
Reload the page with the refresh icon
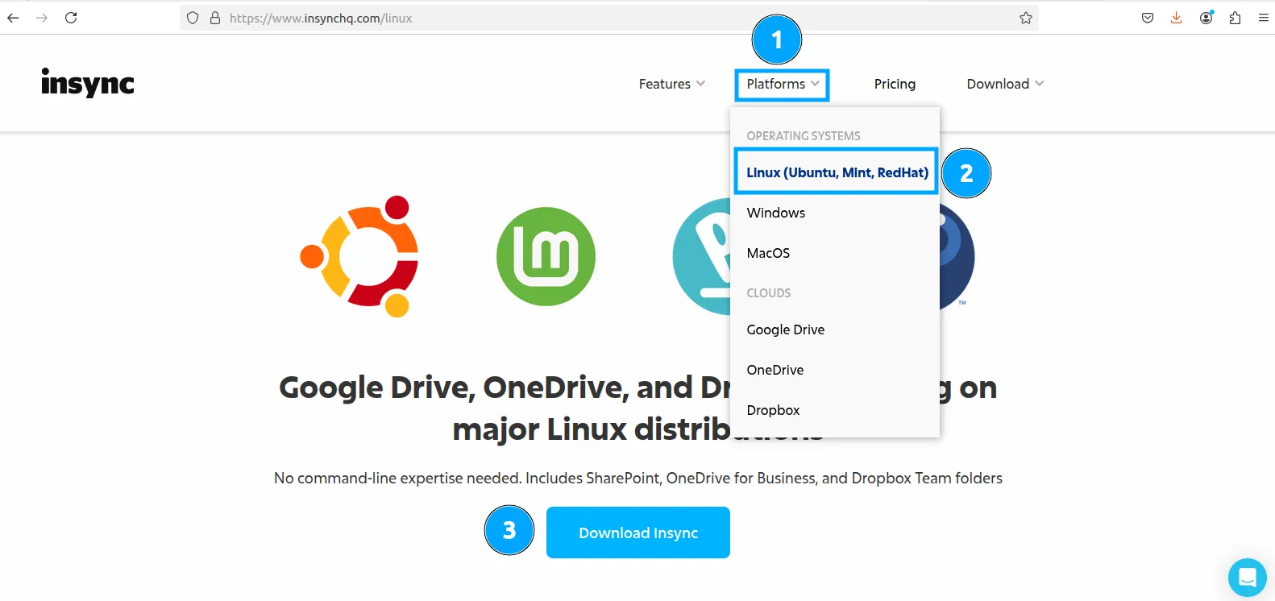[71, 18]
